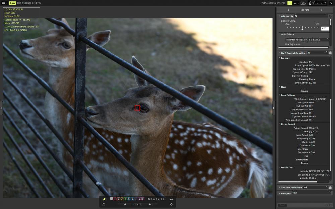
Task: Go to previous image in the right panel
Action: pyautogui.click(x=288, y=10)
